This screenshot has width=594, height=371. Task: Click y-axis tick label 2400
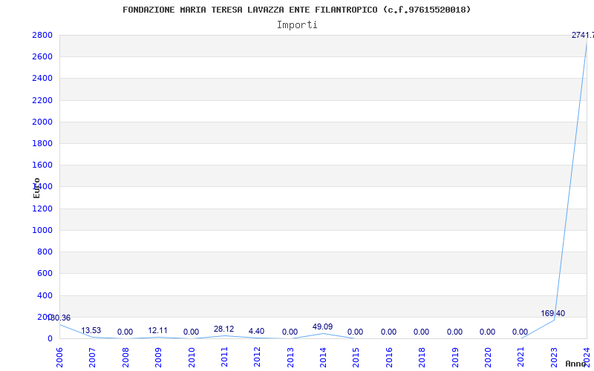(x=42, y=79)
